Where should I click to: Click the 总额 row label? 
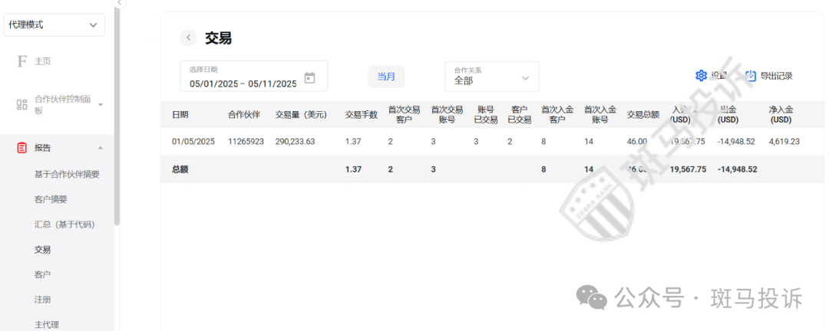[180, 169]
